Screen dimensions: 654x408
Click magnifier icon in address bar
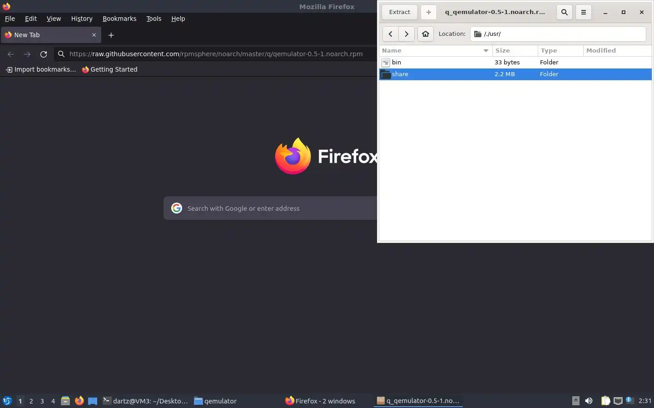[61, 54]
